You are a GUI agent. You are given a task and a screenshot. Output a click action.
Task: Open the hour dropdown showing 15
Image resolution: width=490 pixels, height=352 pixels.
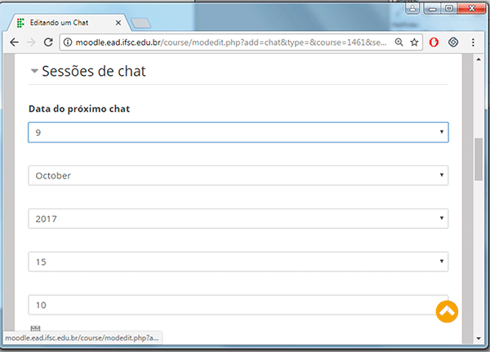click(238, 262)
